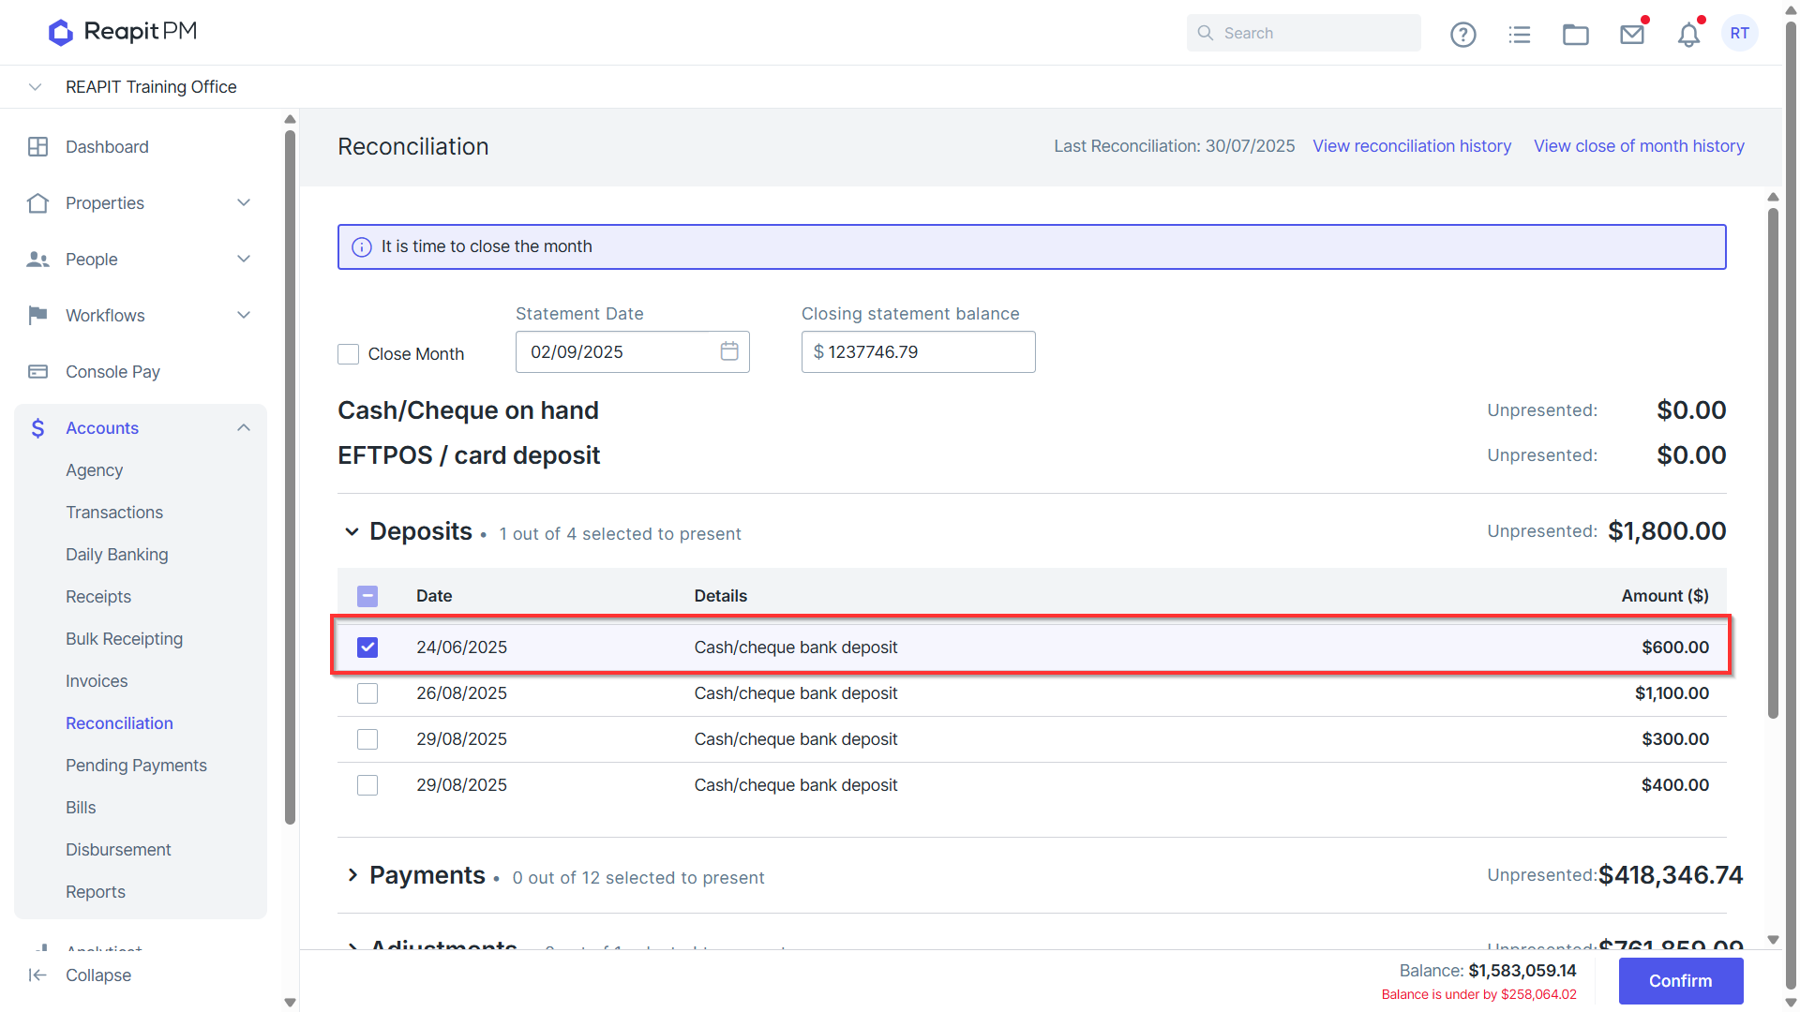The width and height of the screenshot is (1800, 1012).
Task: Open View reconciliation history link
Action: pos(1412,146)
